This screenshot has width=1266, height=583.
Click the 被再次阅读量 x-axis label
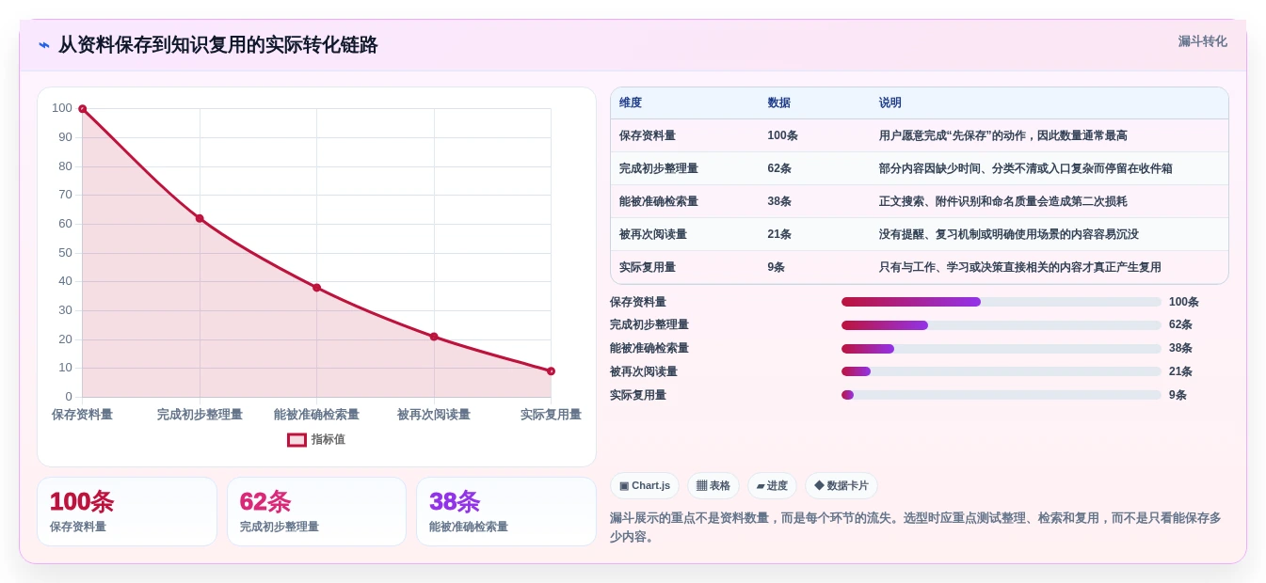(434, 415)
